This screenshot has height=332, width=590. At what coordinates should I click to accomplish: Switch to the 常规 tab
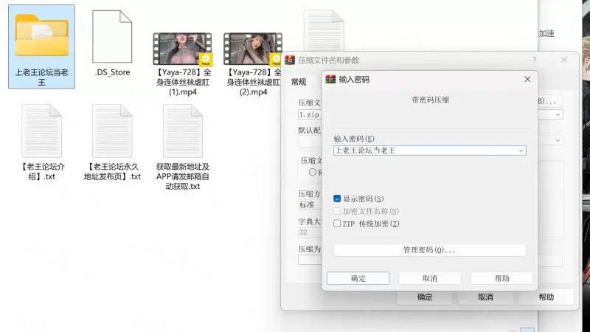point(299,81)
